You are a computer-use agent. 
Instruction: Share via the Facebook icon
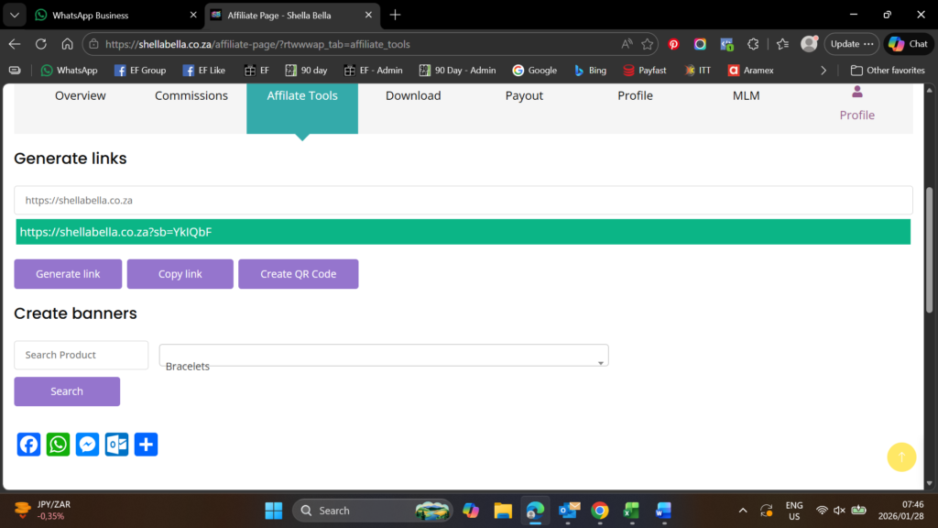(x=29, y=445)
